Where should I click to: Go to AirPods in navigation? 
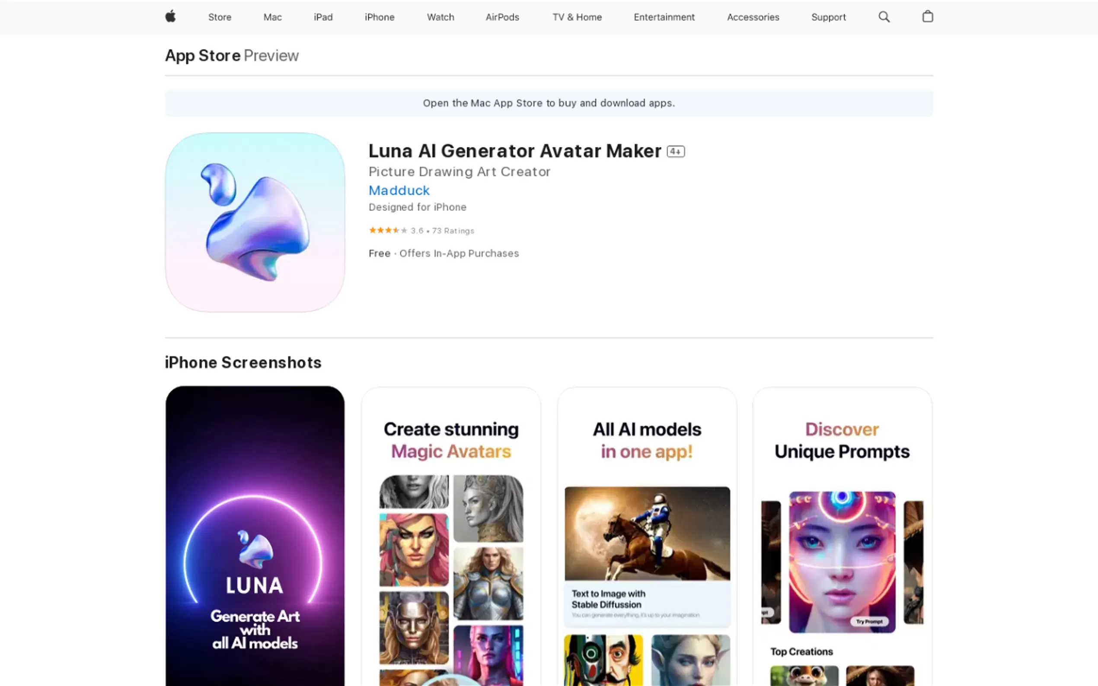click(502, 17)
